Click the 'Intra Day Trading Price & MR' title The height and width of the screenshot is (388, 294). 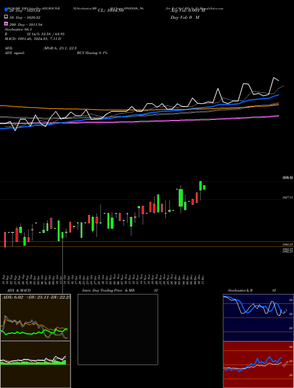click(x=108, y=290)
